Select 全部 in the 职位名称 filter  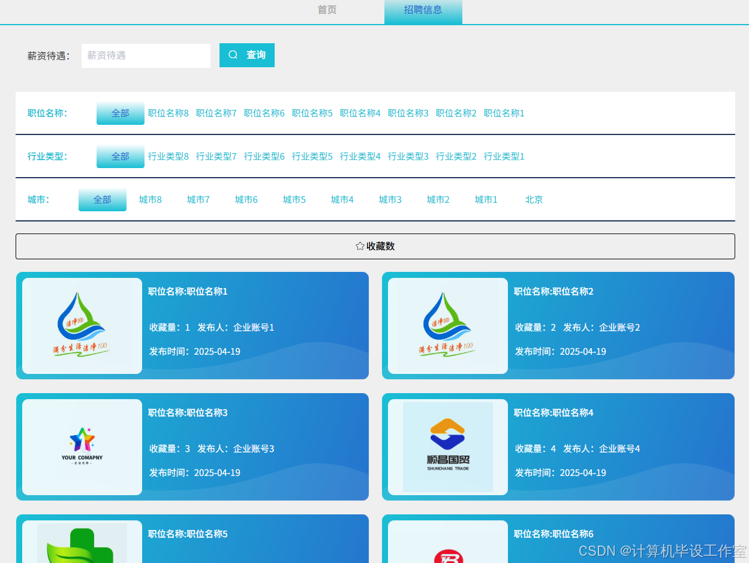tap(121, 113)
